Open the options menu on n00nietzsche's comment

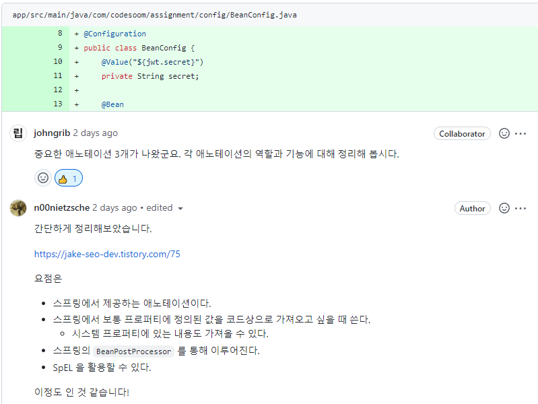click(520, 208)
